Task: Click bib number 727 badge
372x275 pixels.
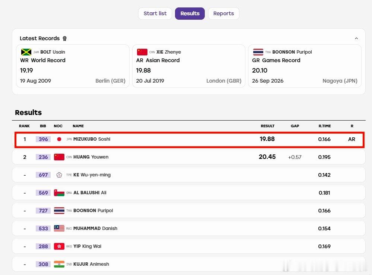Action: pyautogui.click(x=43, y=211)
